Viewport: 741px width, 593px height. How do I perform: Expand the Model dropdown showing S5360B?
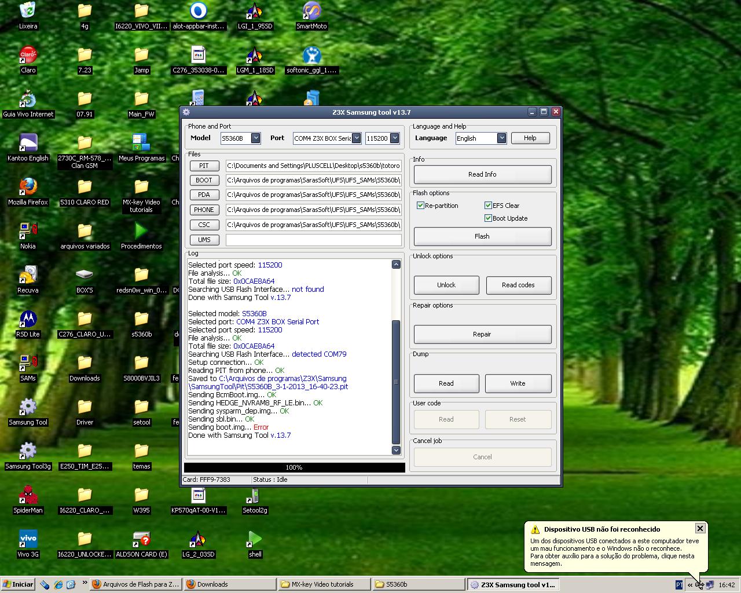coord(255,138)
